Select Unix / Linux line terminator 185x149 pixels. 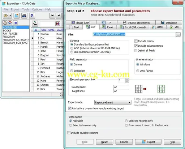click(145, 71)
